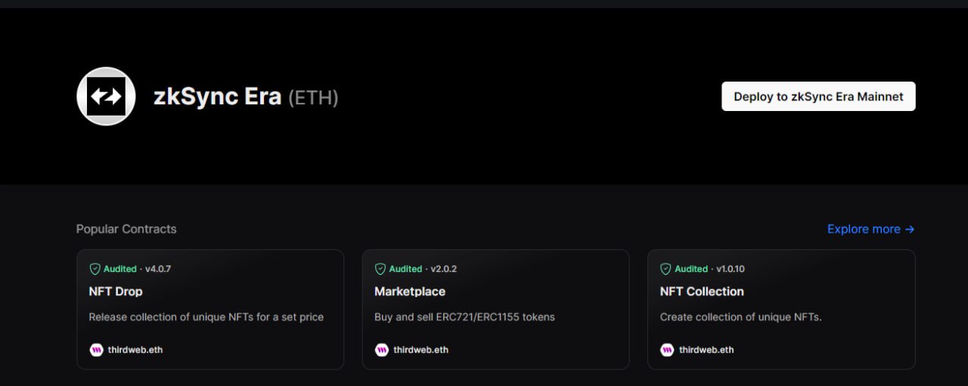Click the audited shield icon on Marketplace
The width and height of the screenshot is (968, 386).
(380, 269)
